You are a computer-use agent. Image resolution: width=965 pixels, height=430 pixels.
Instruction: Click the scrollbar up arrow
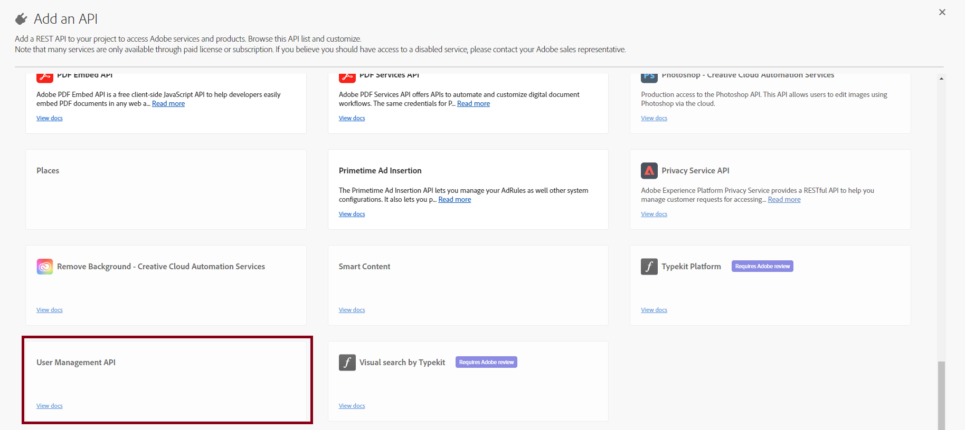coord(941,79)
